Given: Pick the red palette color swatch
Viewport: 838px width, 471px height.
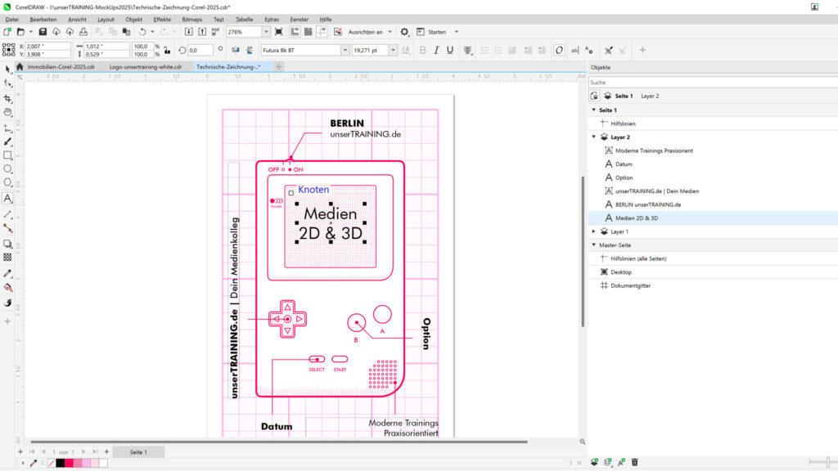Looking at the screenshot, I should click(69, 463).
